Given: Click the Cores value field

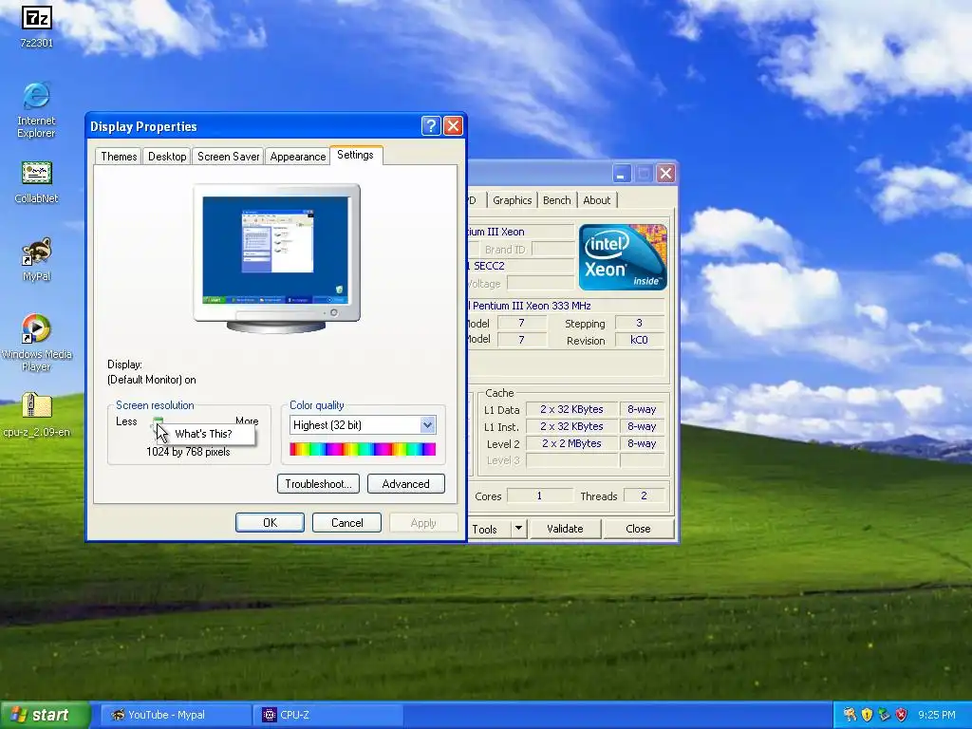Looking at the screenshot, I should tap(539, 495).
